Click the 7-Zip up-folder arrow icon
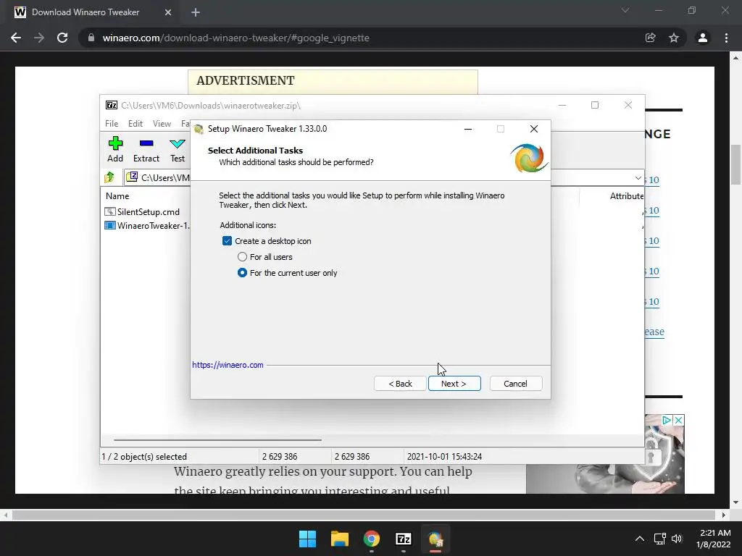The width and height of the screenshot is (742, 556). click(109, 177)
